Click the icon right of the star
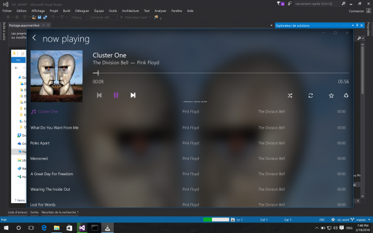Screen dimensions: 373x233 [x=346, y=96]
